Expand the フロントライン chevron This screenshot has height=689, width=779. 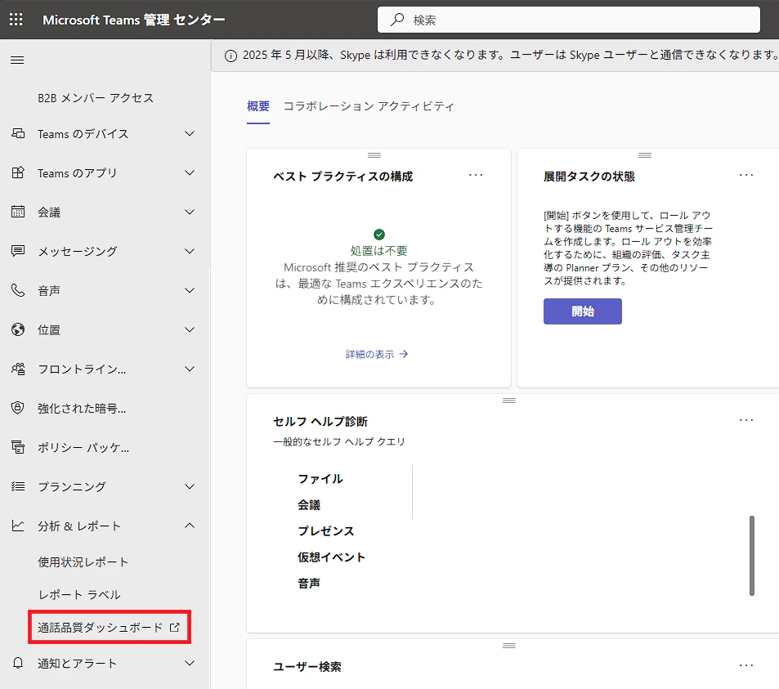click(x=190, y=369)
